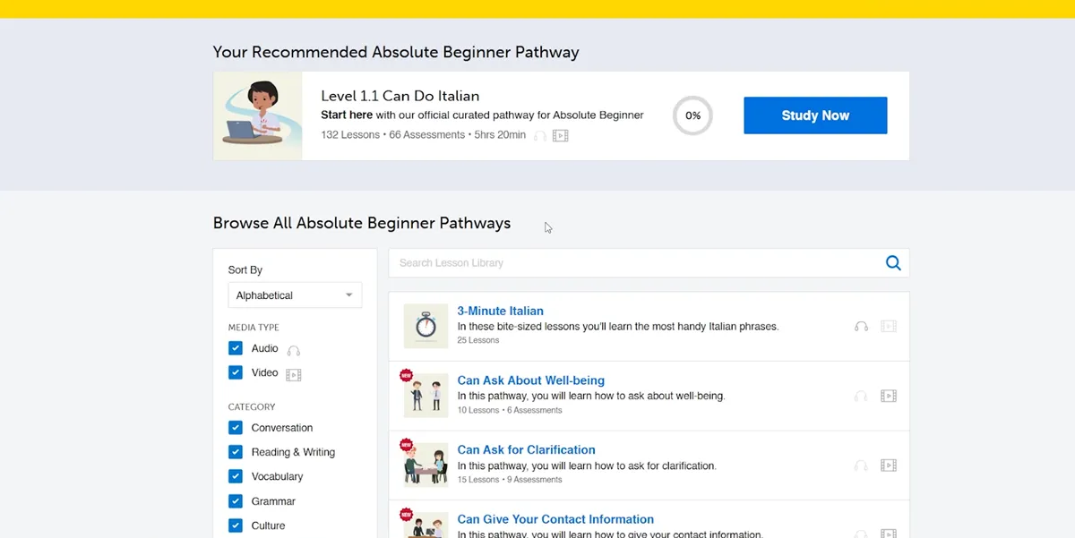Uncheck the Video media type checkbox
1075x538 pixels.
pos(236,372)
